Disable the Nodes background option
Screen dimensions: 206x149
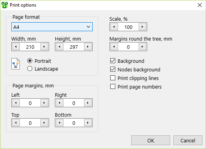pos(113,69)
